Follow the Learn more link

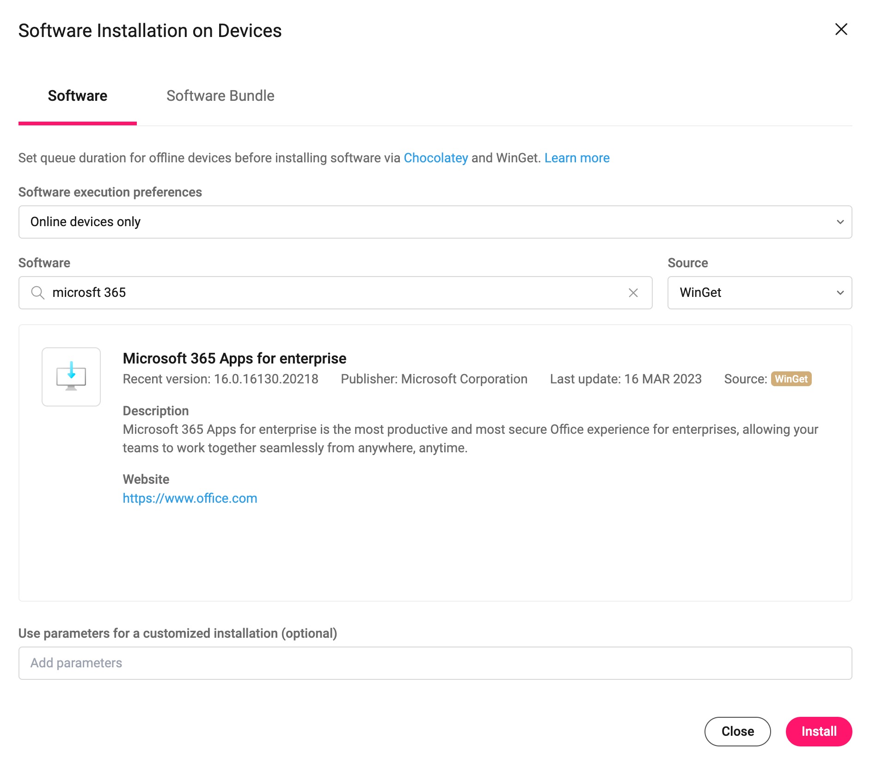coord(577,158)
